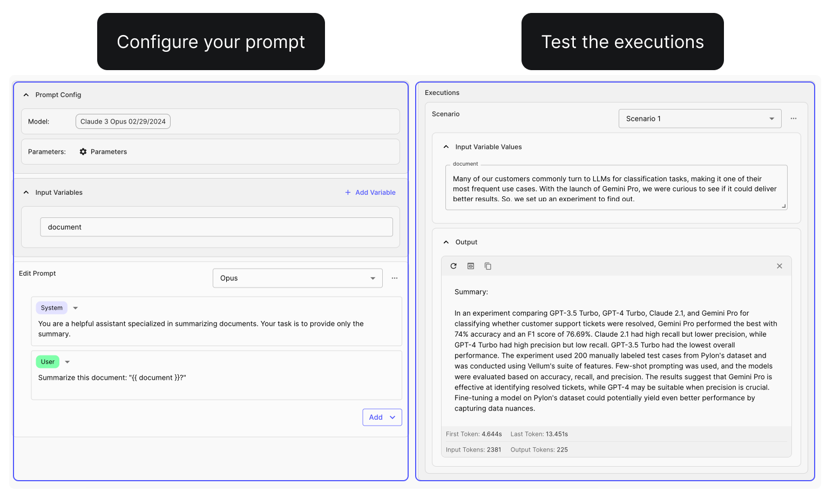Click the Model label

pos(39,122)
